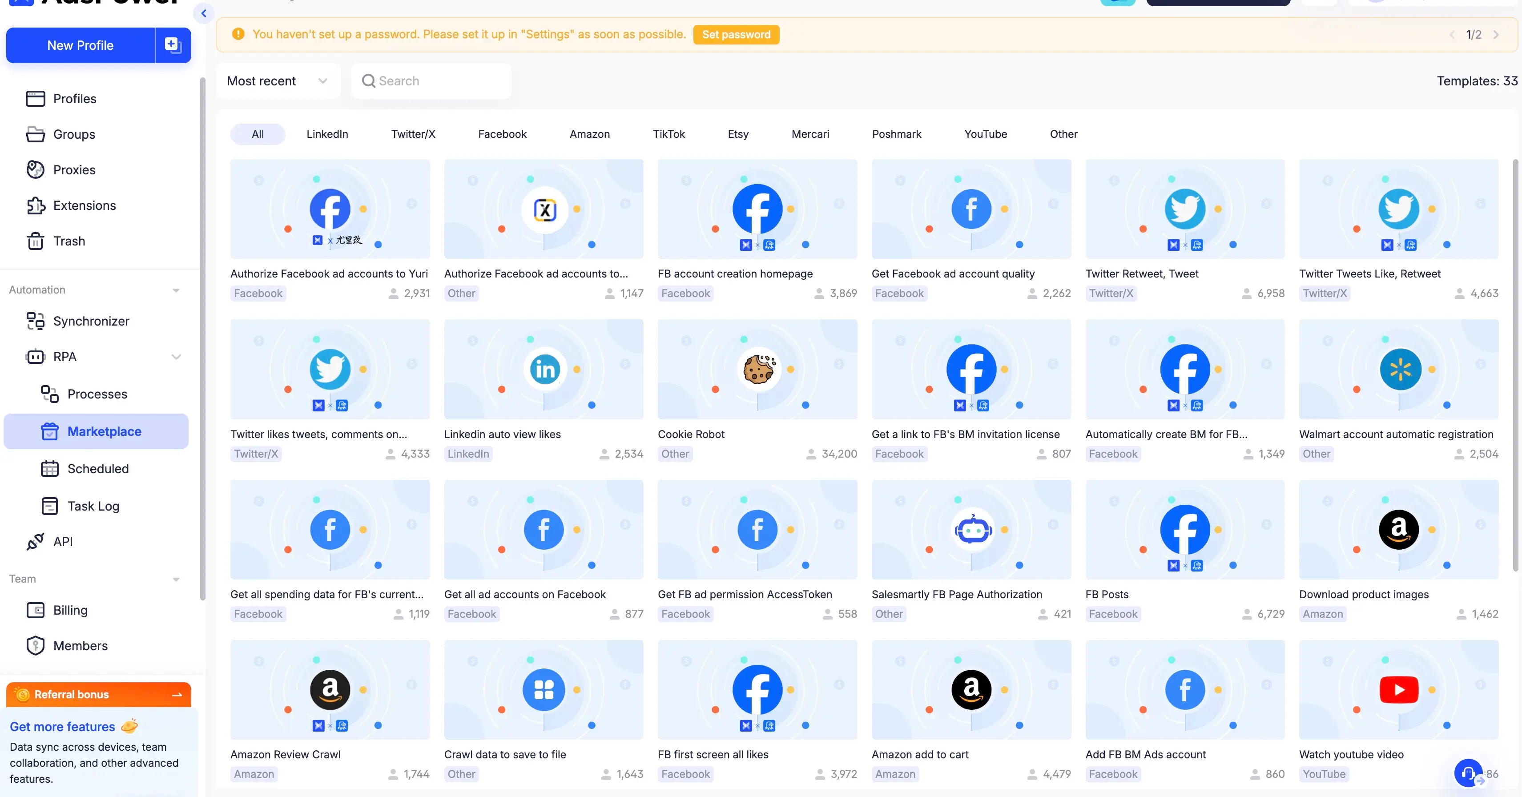1522x797 pixels.
Task: Click the Members shield icon
Action: point(35,645)
